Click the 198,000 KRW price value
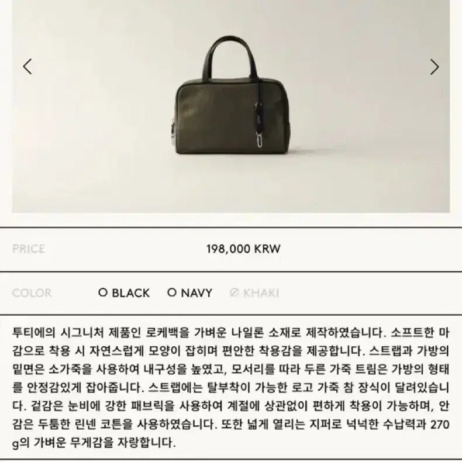 click(243, 249)
